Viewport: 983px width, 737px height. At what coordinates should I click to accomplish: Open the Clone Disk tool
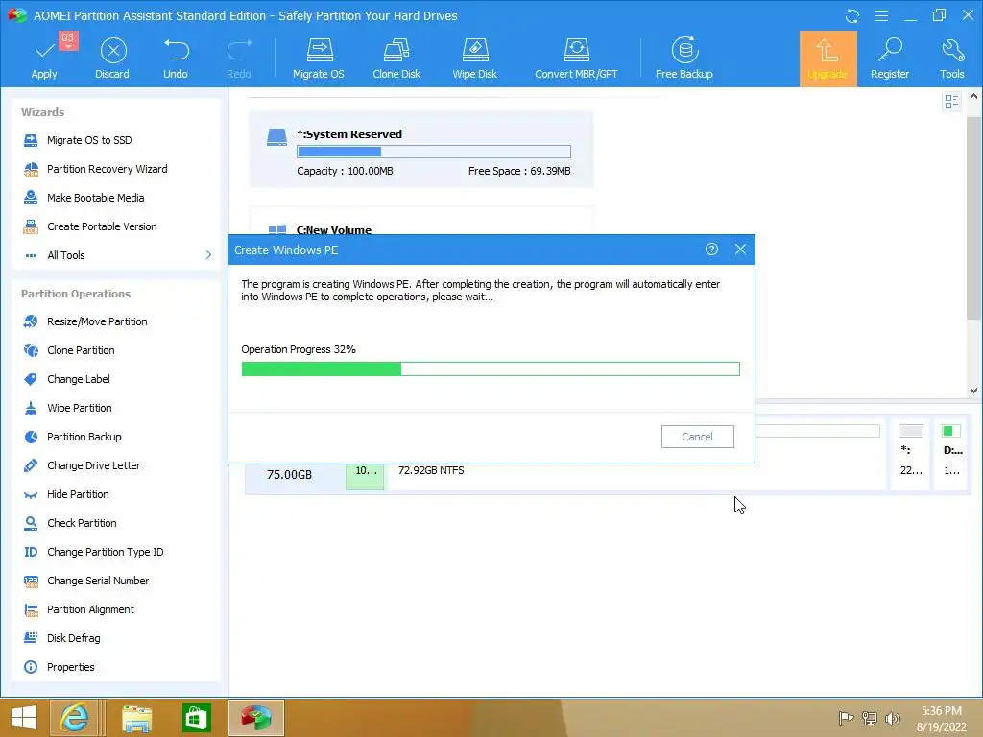coord(396,59)
